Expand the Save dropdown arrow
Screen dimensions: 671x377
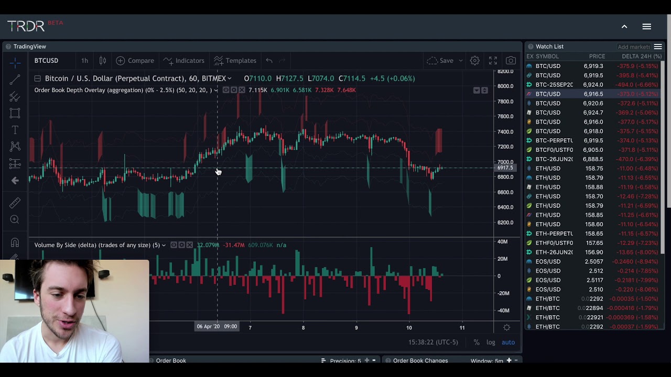(x=461, y=61)
